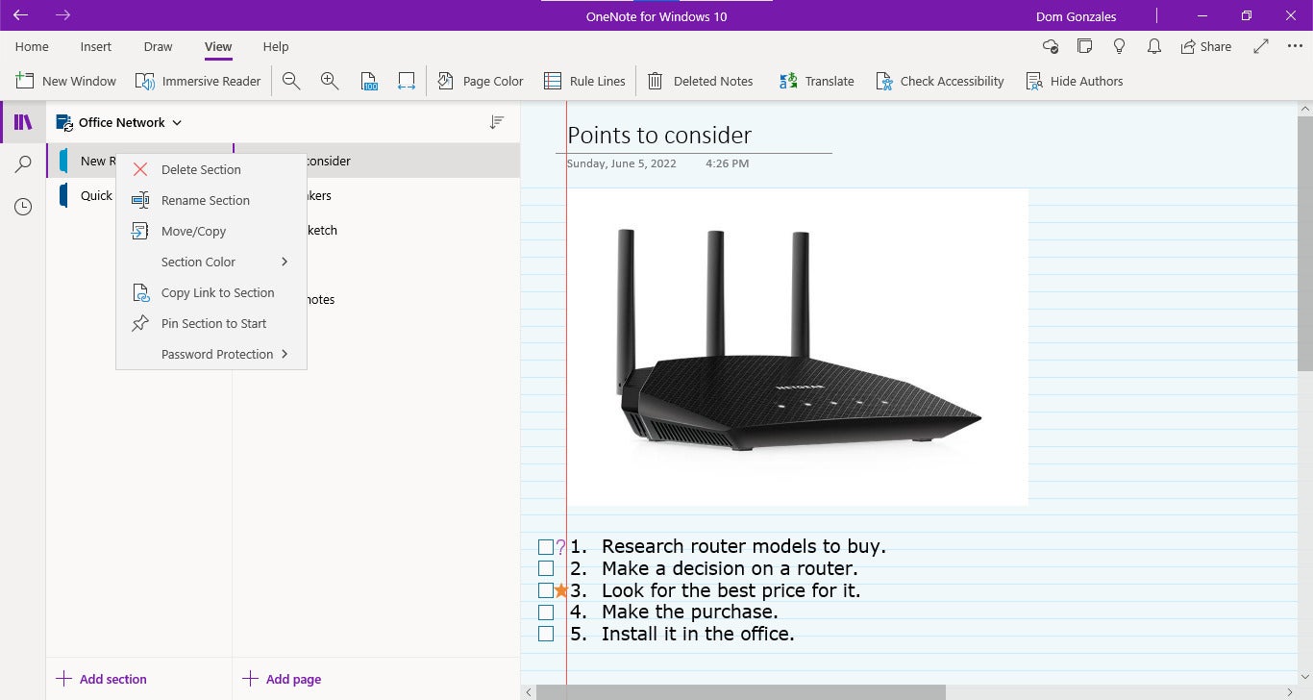Screen dimensions: 1313x700
Task: Expand the Section Color submenu
Action: coord(211,262)
